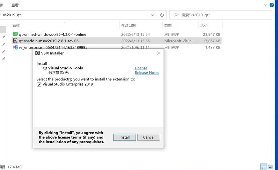Screen dimensions: 278x170
Task: Select qt-vsaddin-msvc2019-2.8.1-rev.06 file name
Action: [x=48, y=41]
